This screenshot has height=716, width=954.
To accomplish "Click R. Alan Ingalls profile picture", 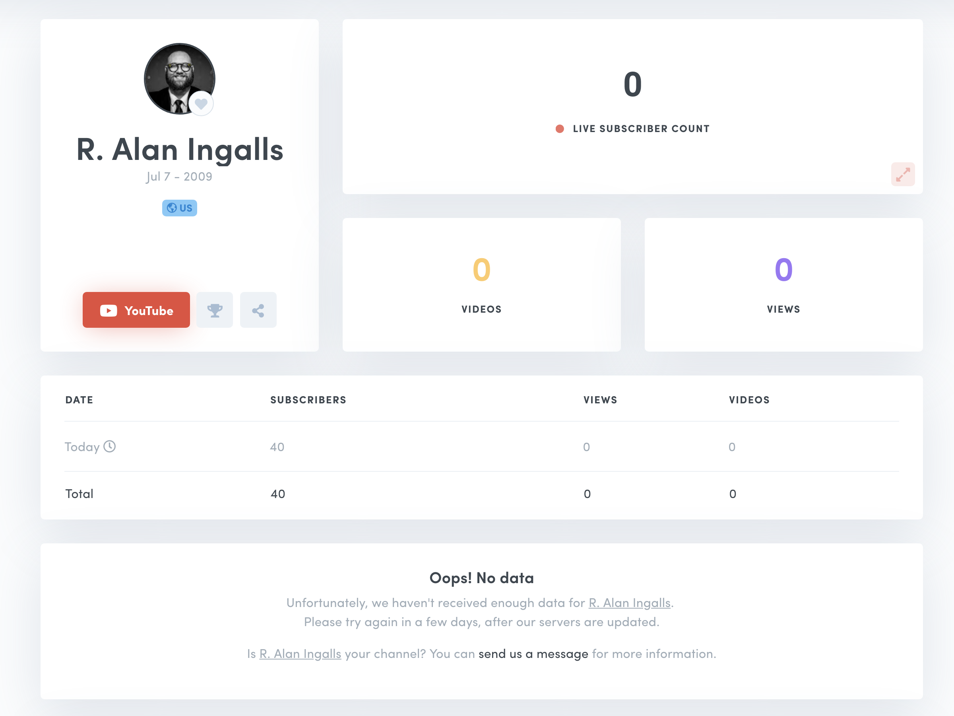I will click(179, 78).
